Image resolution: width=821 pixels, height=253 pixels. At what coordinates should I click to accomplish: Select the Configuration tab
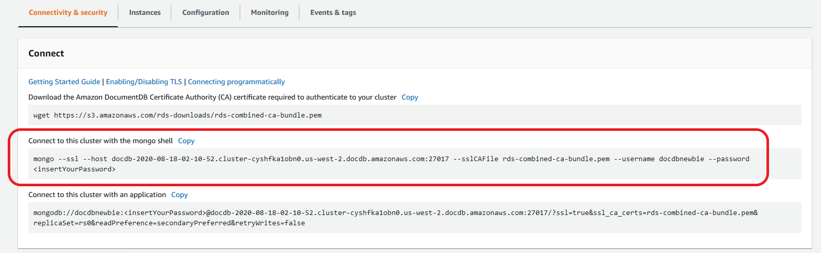click(205, 12)
